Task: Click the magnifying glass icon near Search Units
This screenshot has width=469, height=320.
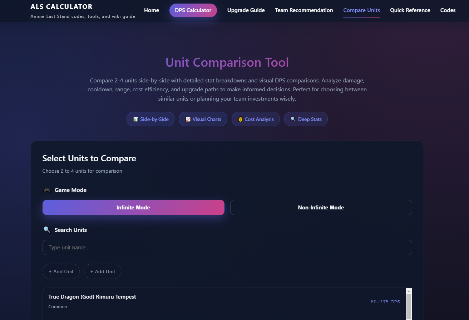Action: (47, 230)
